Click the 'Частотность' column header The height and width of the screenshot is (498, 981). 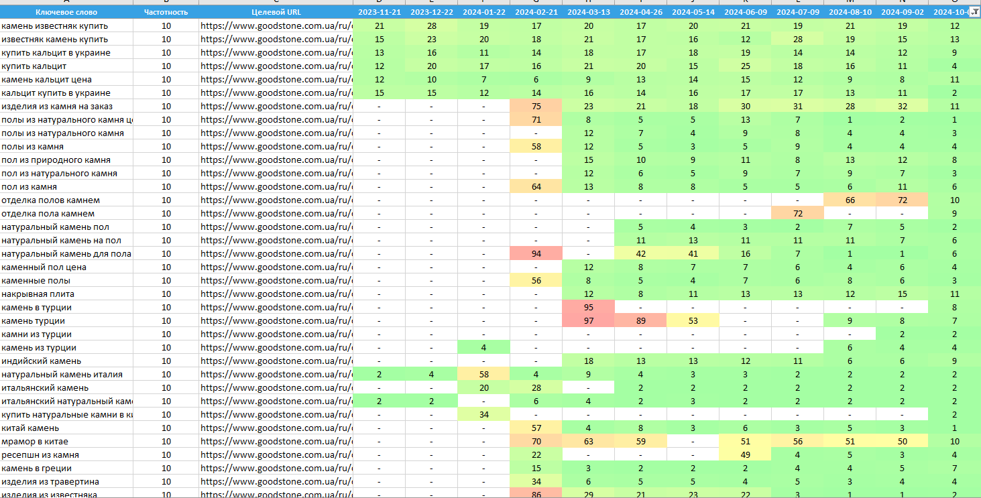pos(166,12)
